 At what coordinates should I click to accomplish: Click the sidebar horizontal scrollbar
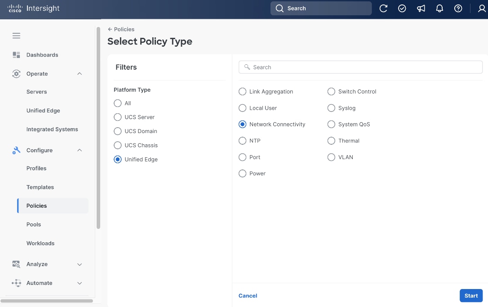(47, 301)
